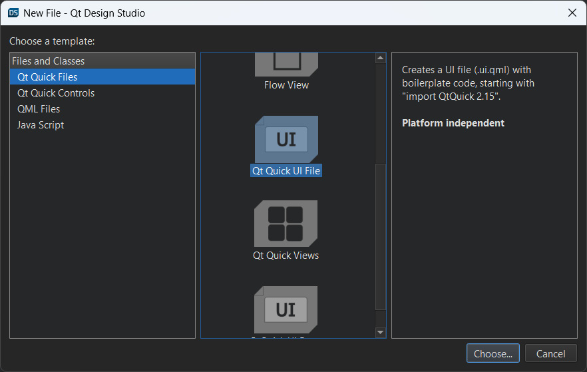This screenshot has height=372, width=587.
Task: Choose Qt Quick Files category
Action: tap(102, 77)
